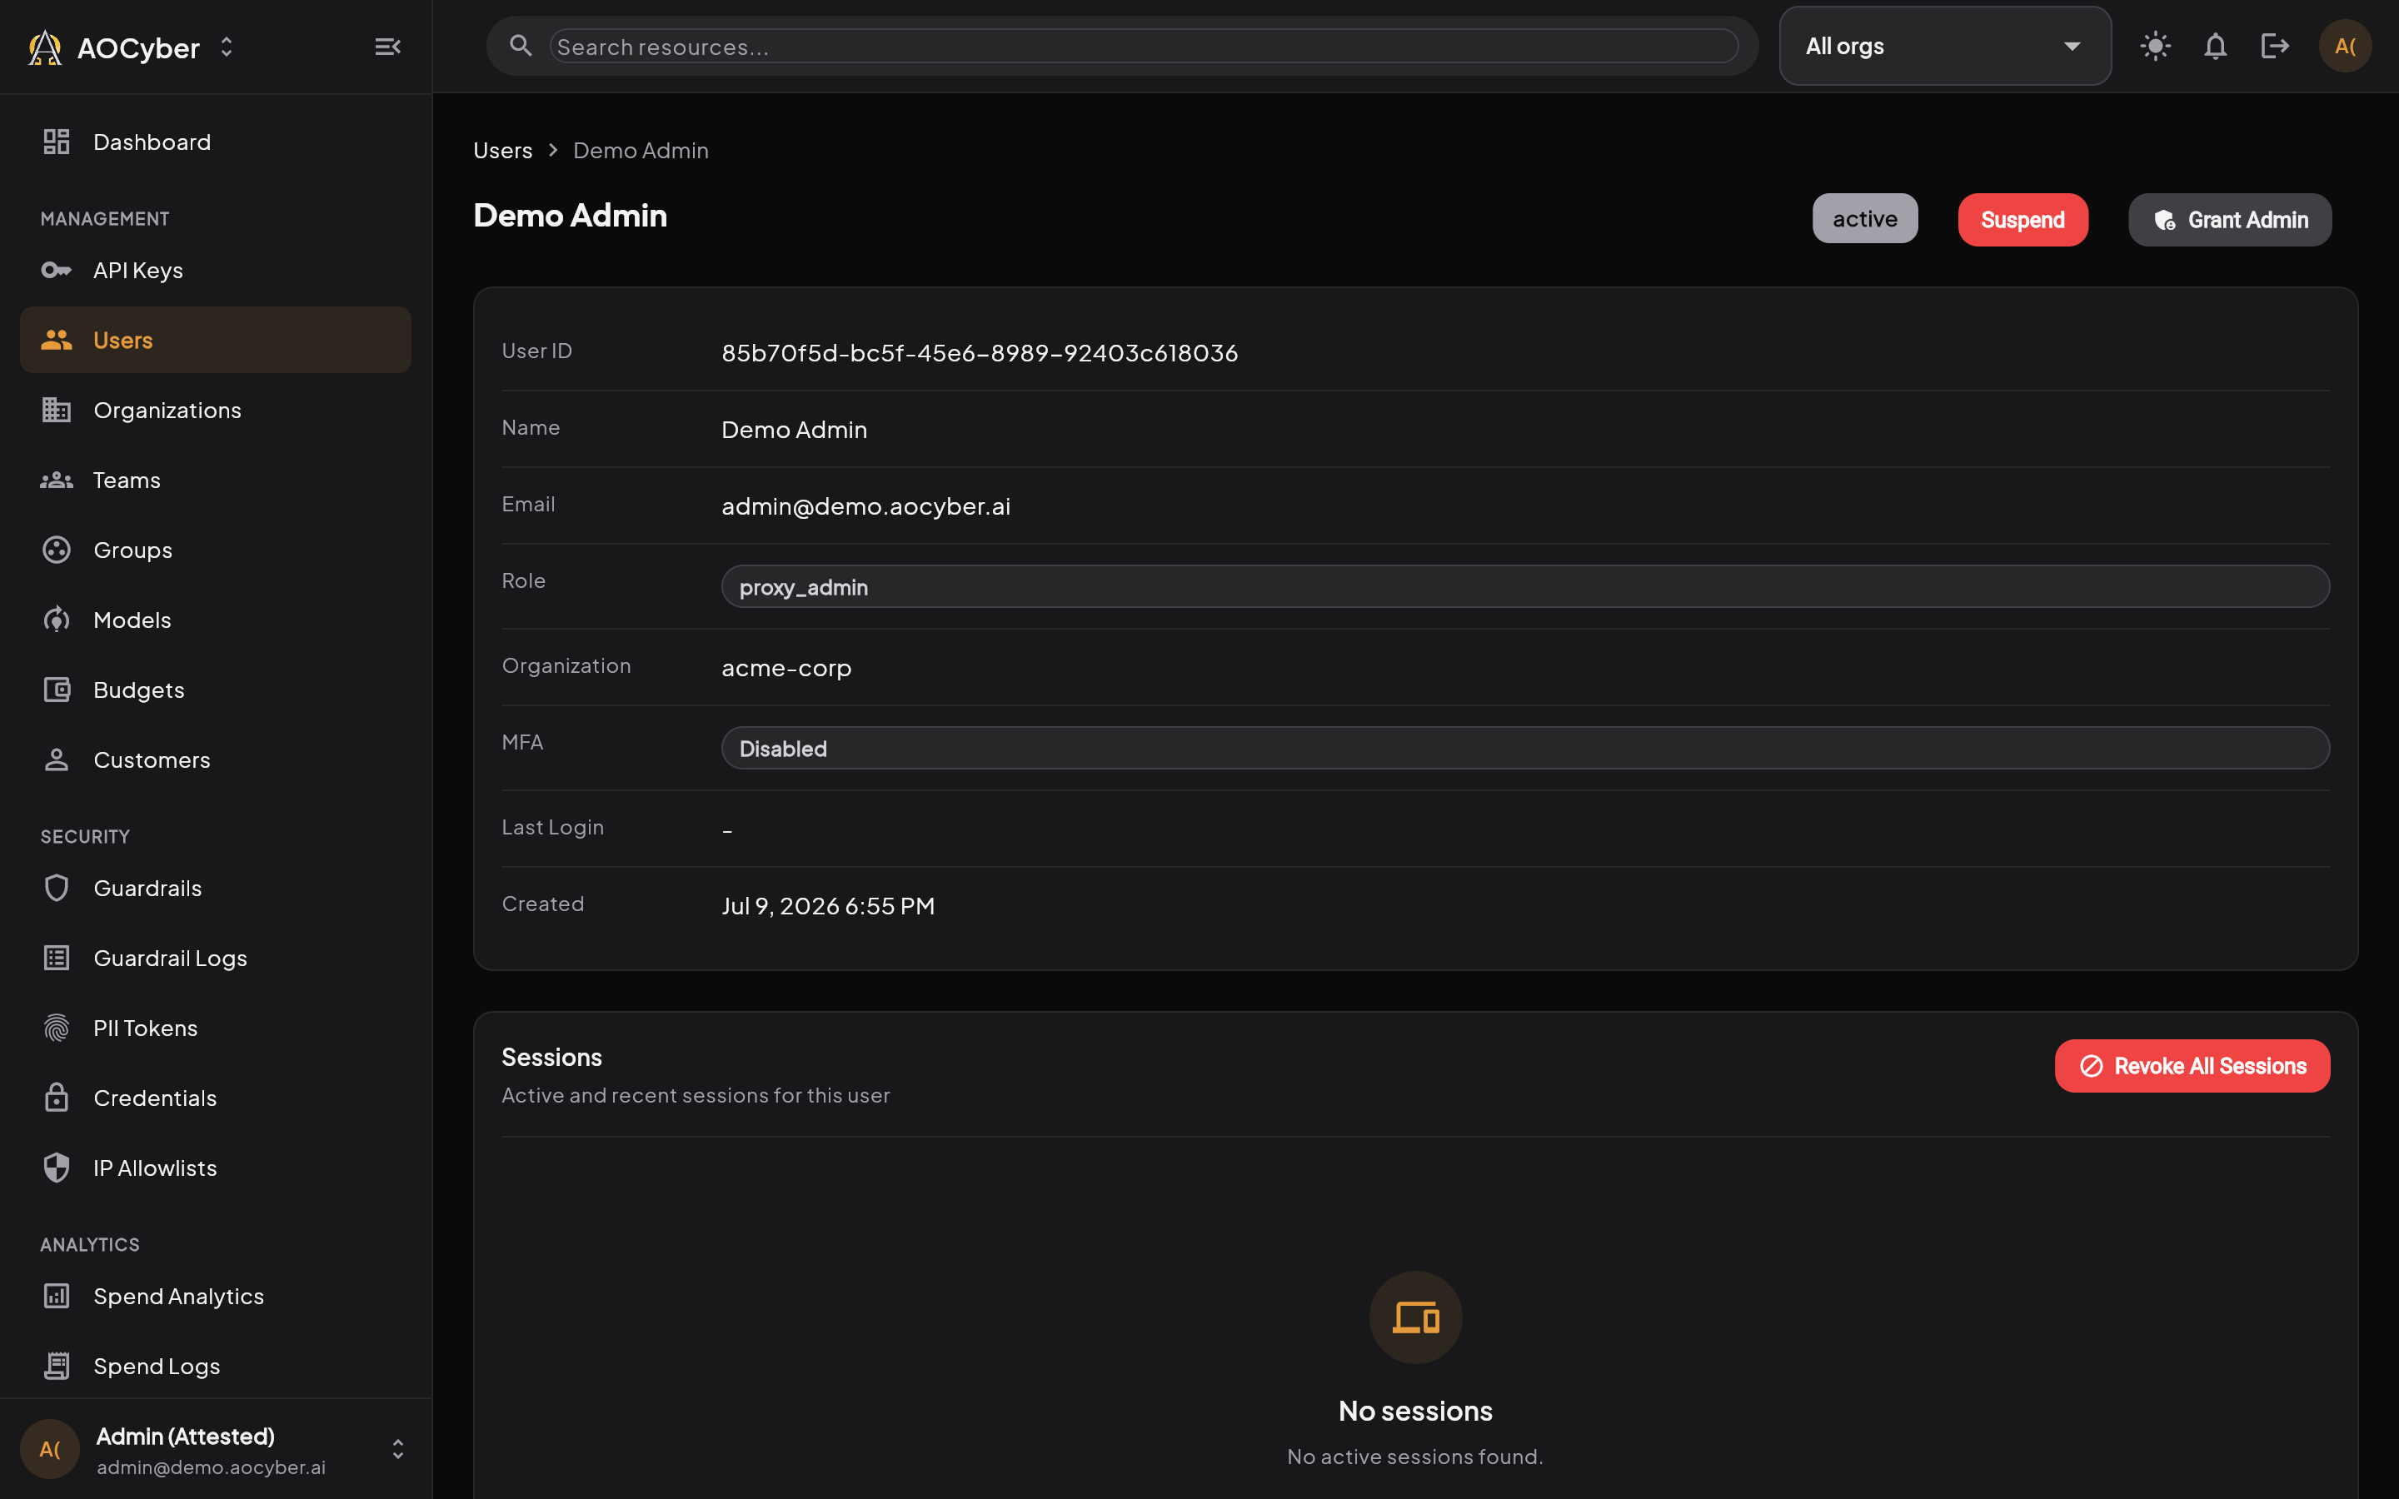Click the Guardrail Logs list icon
The height and width of the screenshot is (1499, 2399).
point(57,958)
